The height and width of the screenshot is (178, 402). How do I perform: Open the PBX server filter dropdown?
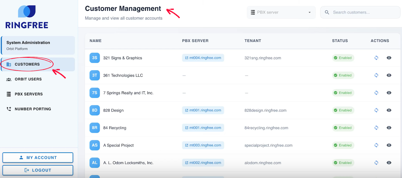[281, 12]
